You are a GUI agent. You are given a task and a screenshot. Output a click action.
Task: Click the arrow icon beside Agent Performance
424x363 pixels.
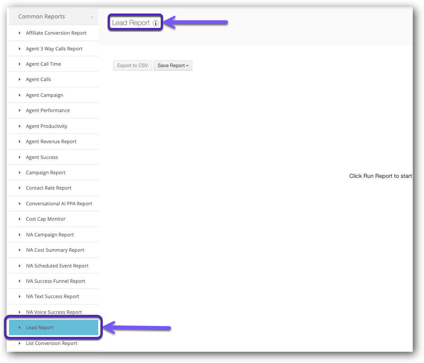pos(20,110)
